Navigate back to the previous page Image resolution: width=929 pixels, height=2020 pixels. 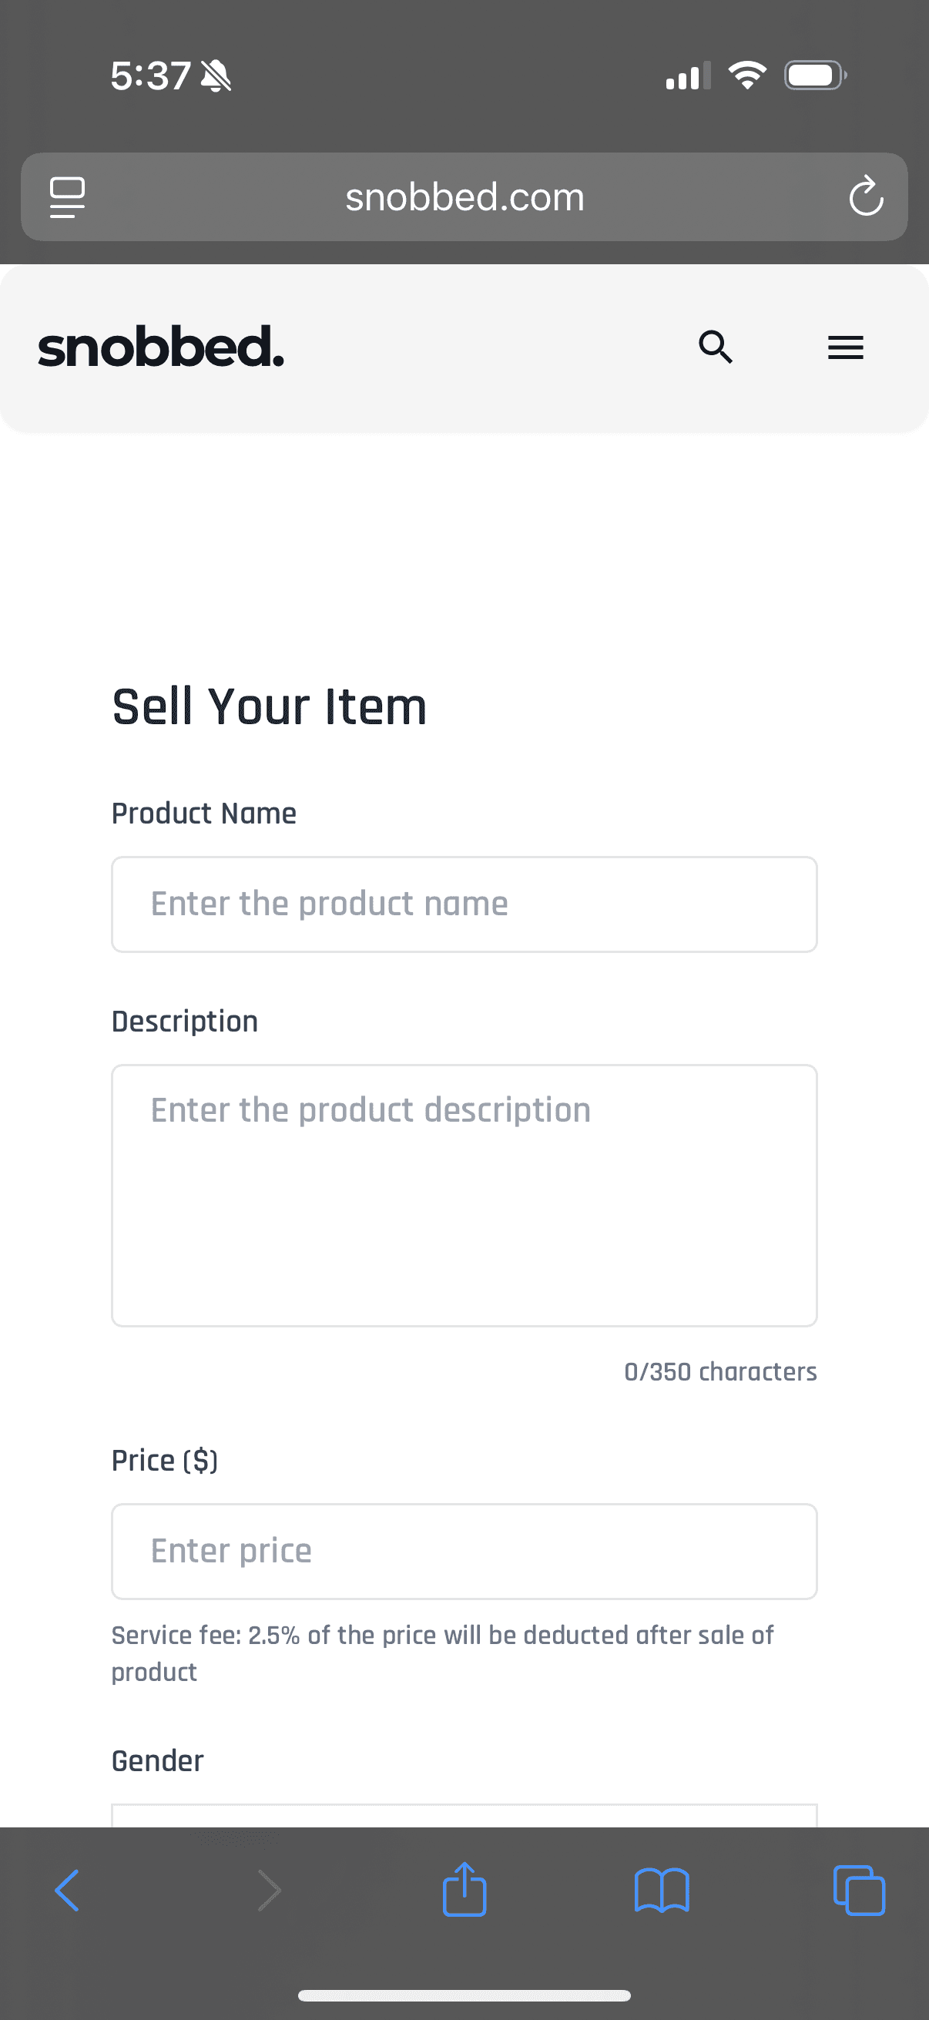69,1889
